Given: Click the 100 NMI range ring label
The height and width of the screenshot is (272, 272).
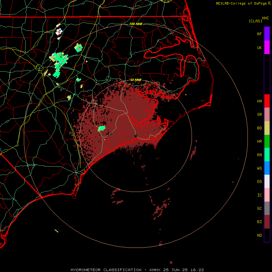Looking at the screenshot, I should coord(136,24).
